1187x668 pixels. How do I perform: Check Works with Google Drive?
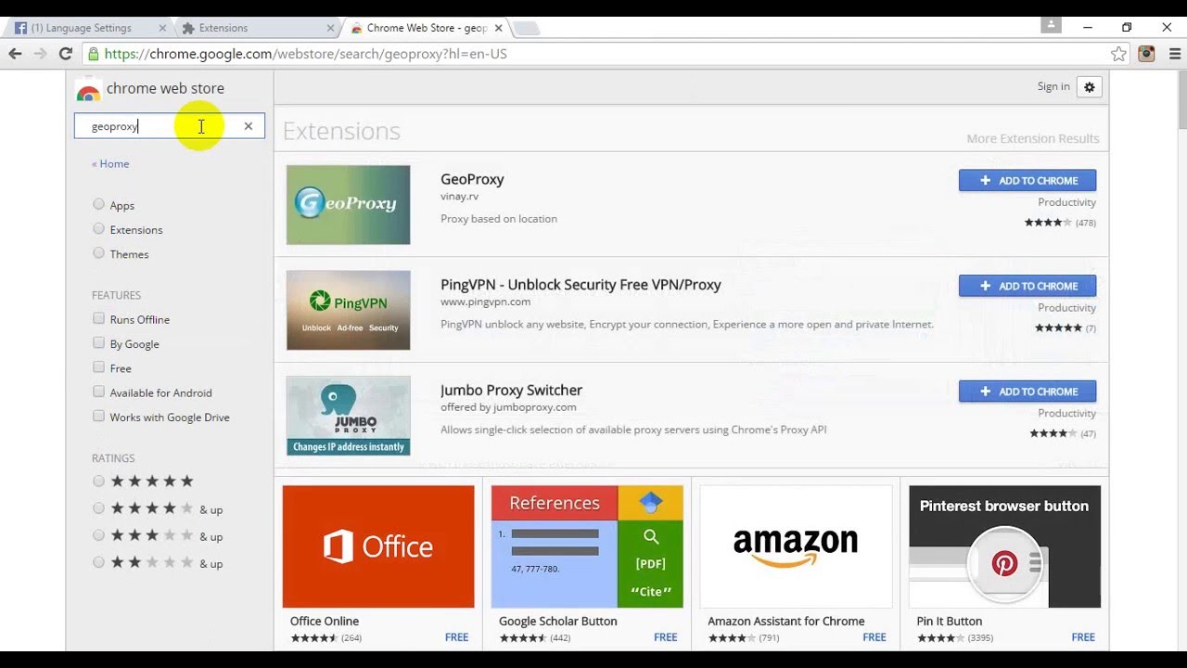pyautogui.click(x=98, y=416)
